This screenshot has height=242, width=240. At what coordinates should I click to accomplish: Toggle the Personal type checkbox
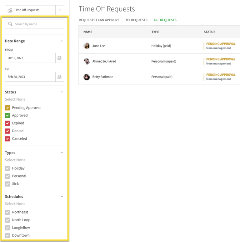7,176
